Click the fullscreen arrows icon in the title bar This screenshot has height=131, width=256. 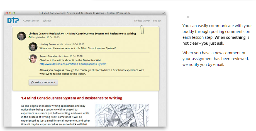tap(164, 13)
